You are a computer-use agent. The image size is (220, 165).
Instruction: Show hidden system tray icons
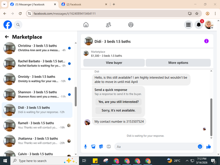187,161
